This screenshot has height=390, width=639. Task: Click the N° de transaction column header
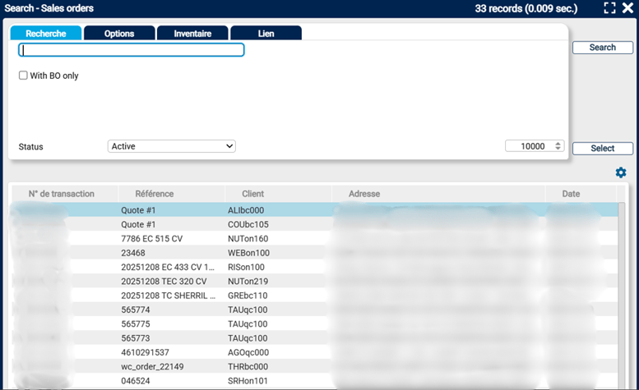tap(62, 194)
